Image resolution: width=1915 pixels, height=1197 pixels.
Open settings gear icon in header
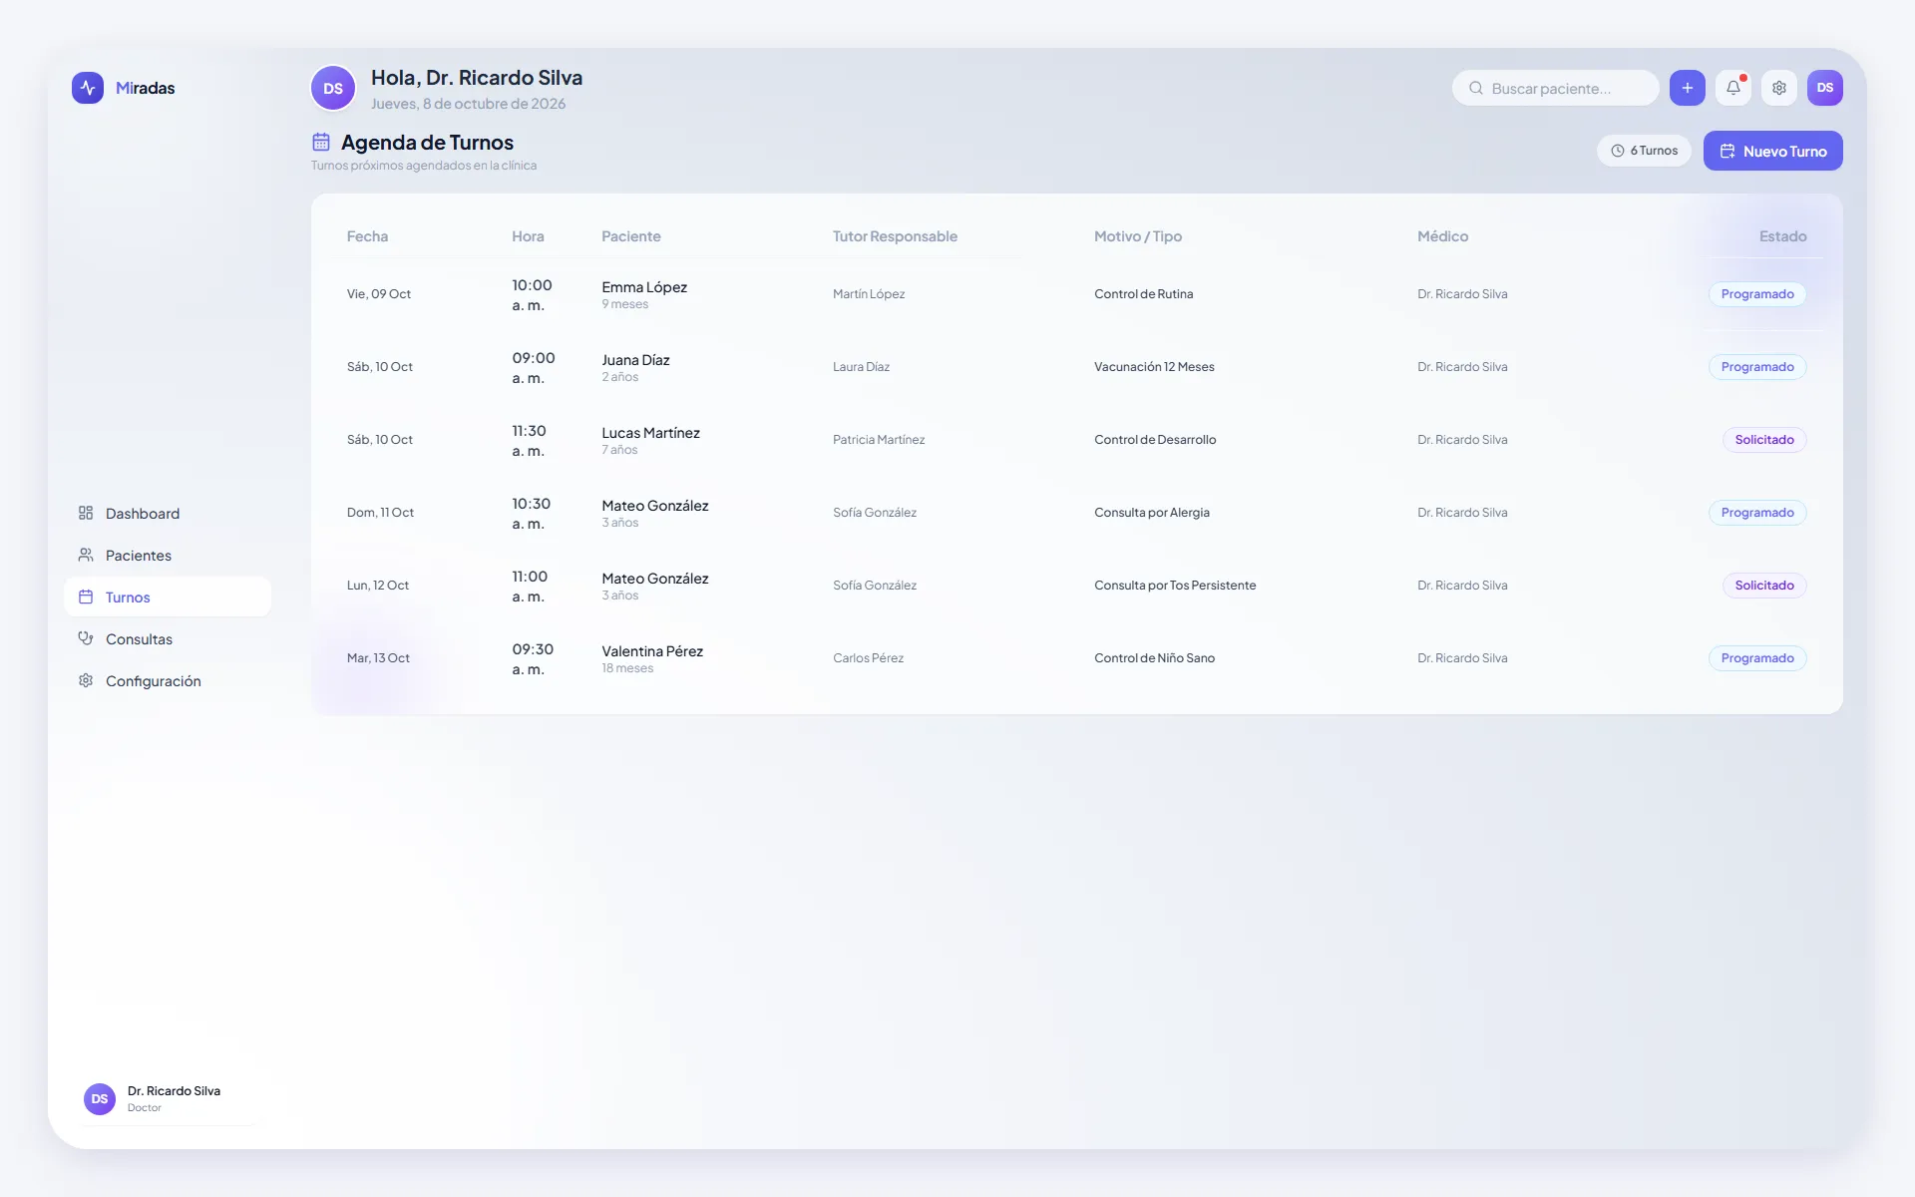[x=1779, y=88]
